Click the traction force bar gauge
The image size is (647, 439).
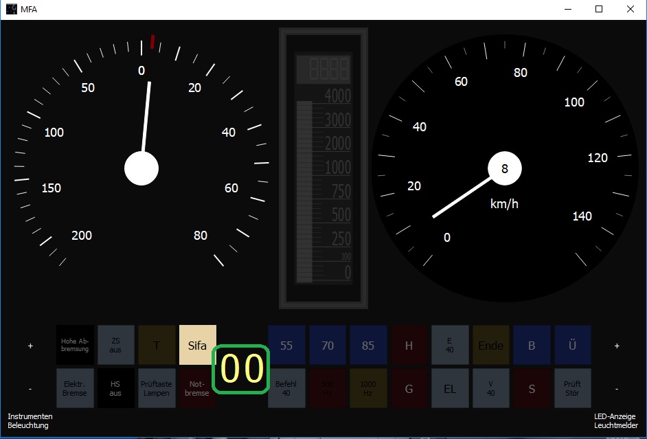point(323,168)
